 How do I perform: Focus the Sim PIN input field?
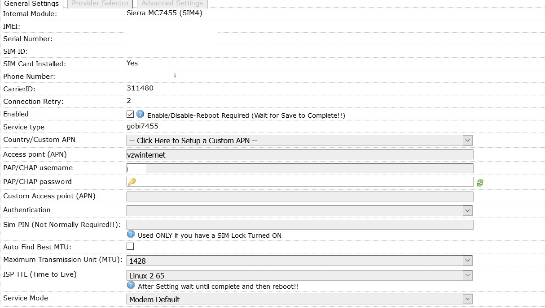299,225
